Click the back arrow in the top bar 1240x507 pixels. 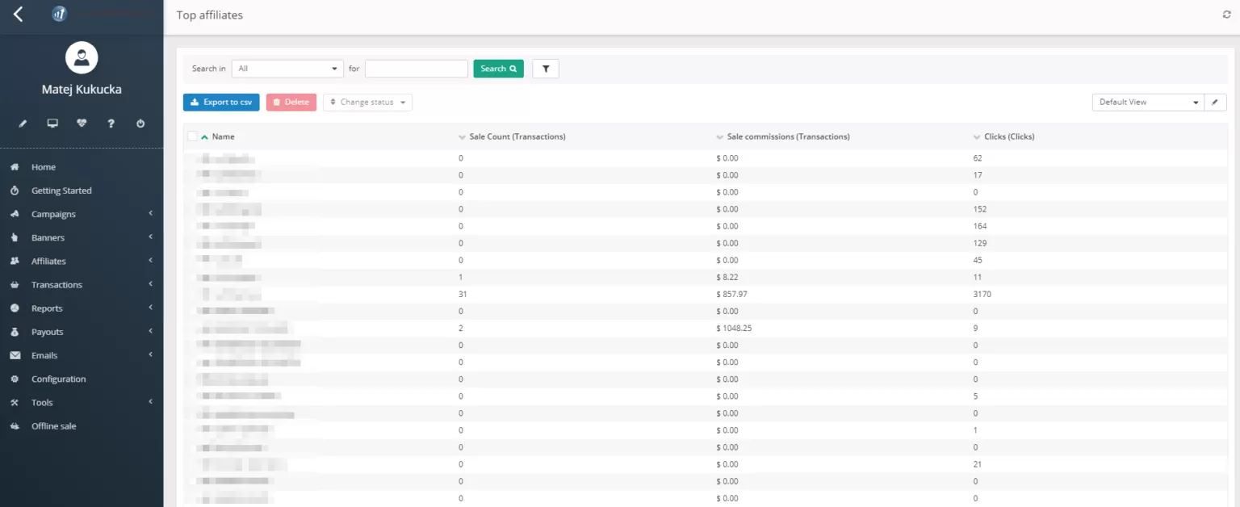(x=17, y=13)
